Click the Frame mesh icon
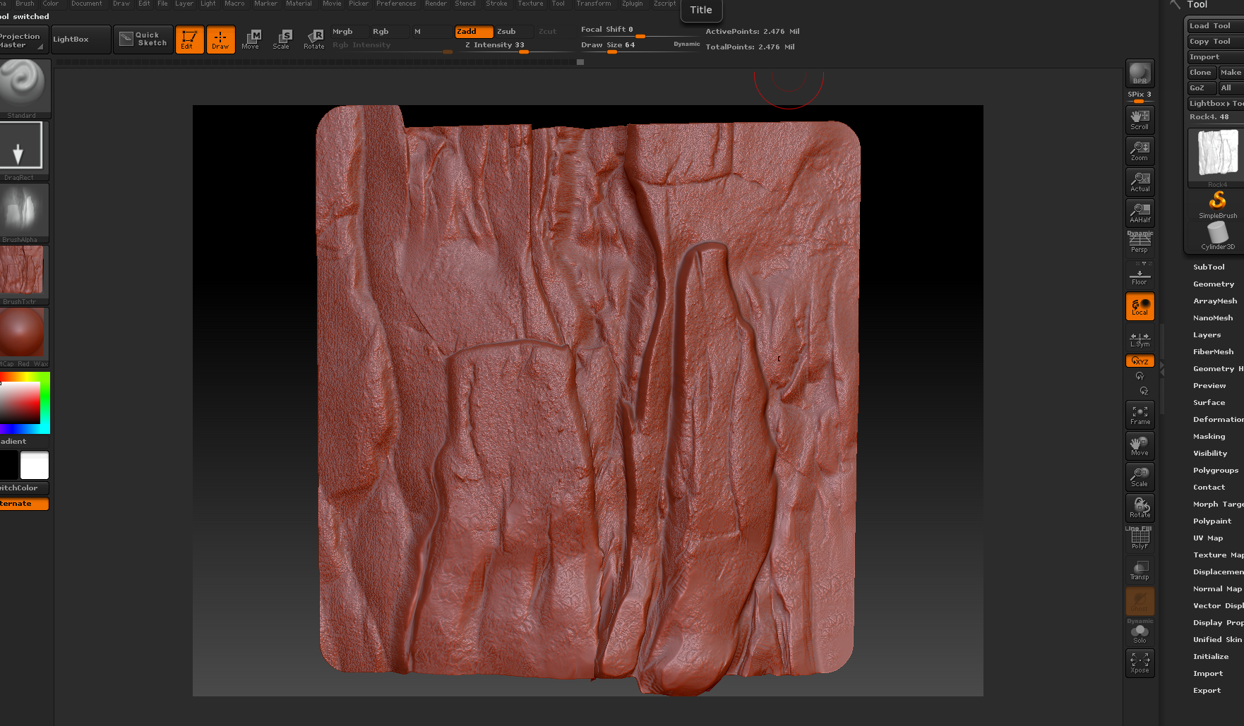 [x=1140, y=415]
